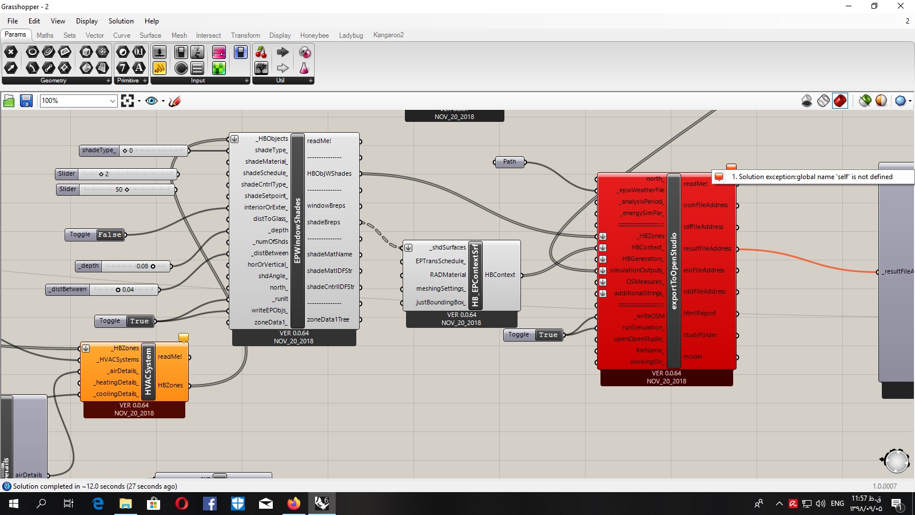Expand the Input panel dropdown
915x515 pixels.
pyautogui.click(x=246, y=81)
